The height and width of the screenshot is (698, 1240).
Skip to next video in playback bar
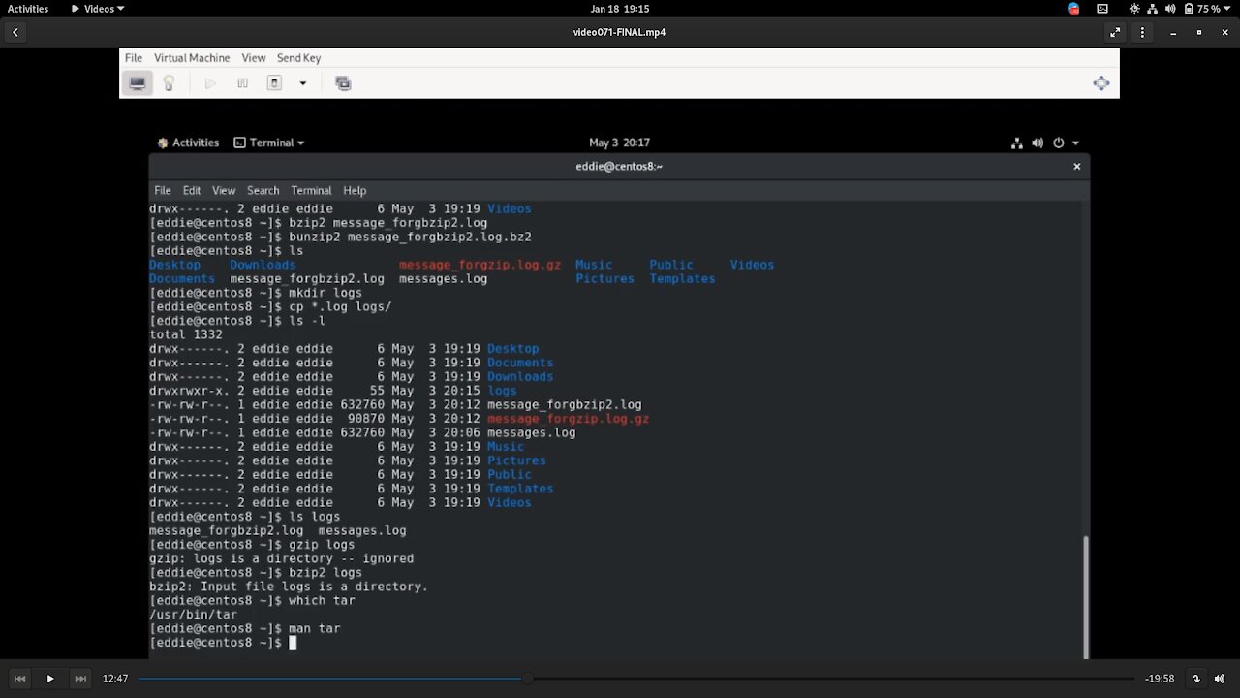80,679
